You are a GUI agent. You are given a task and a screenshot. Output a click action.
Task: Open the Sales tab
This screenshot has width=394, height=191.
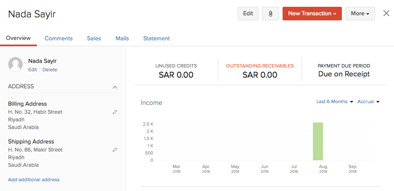coord(94,38)
